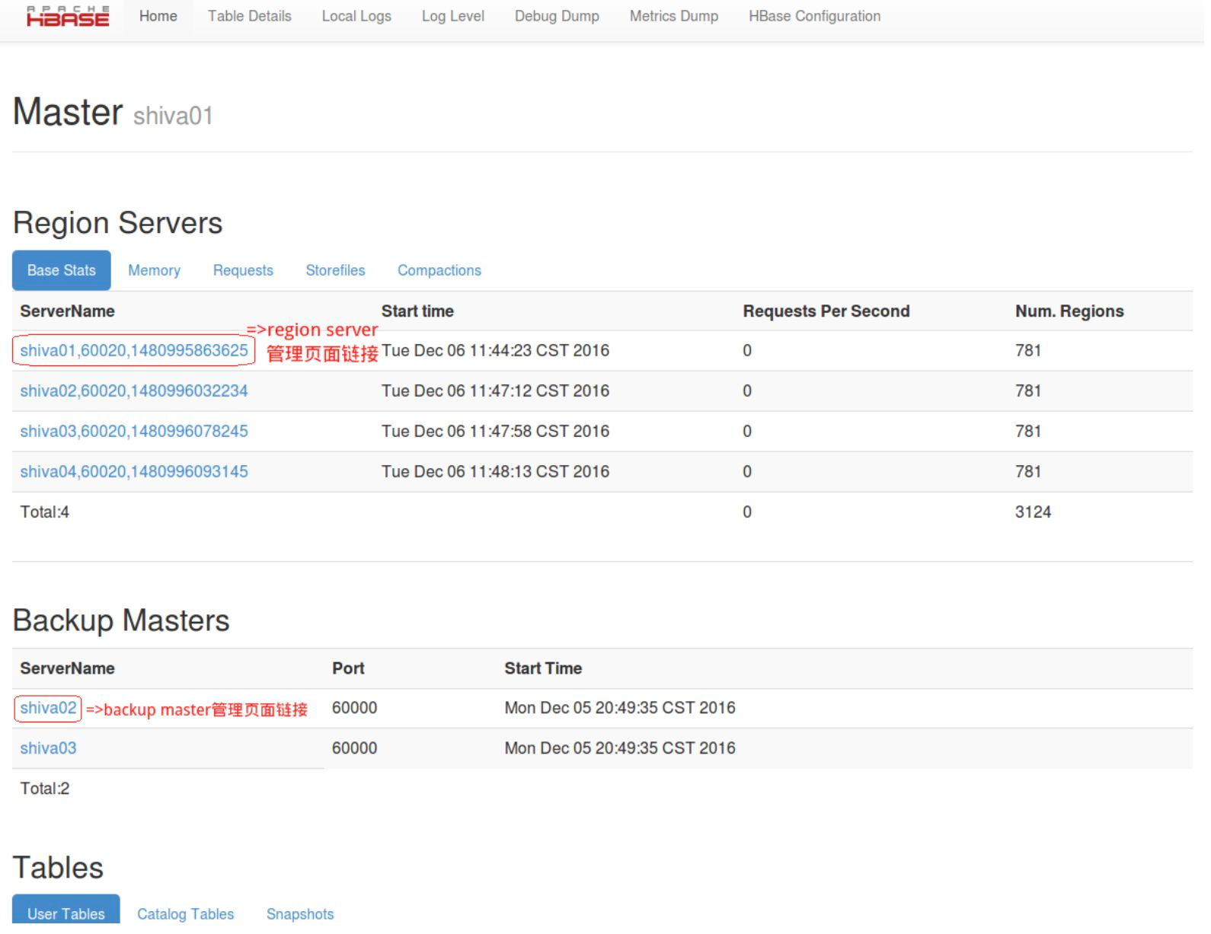Click start time 'Tue Dec 06 11:44:23 CST 2016'
Image resolution: width=1211 pixels, height=934 pixels.
(x=495, y=350)
